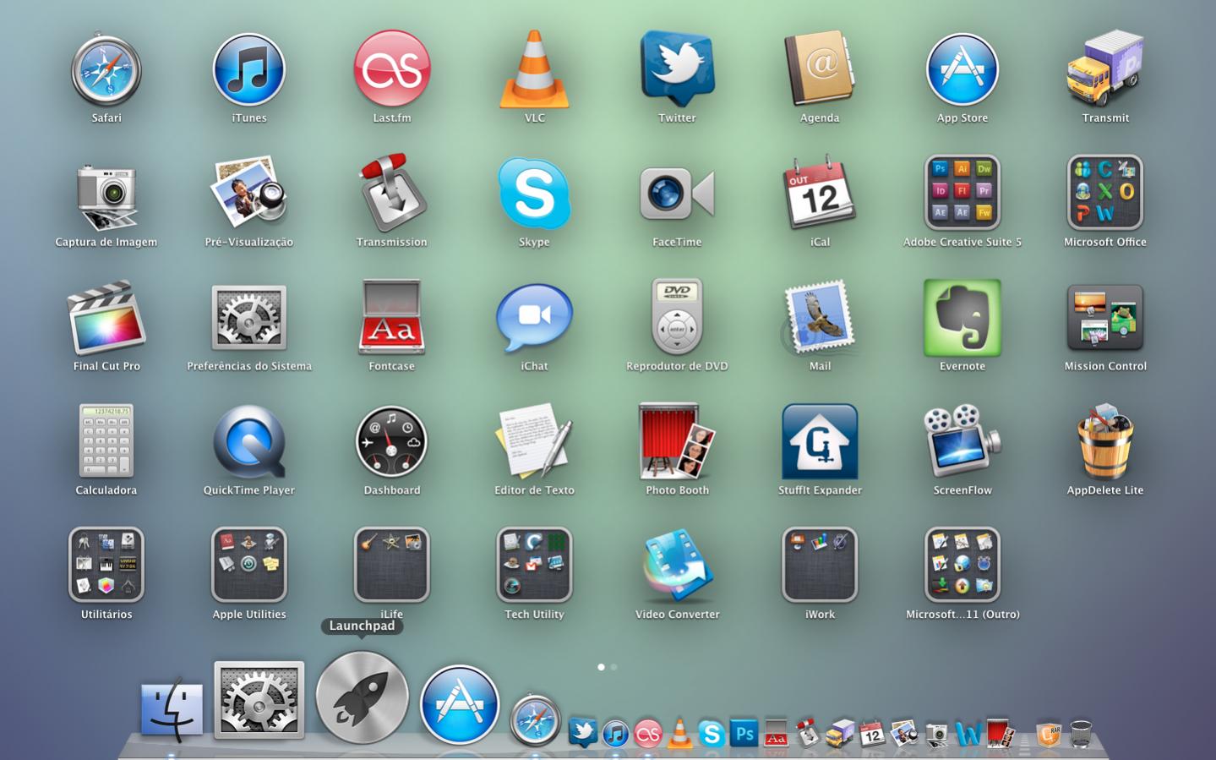
Task: Open the Microsoft...11 (Outro) folder
Action: pyautogui.click(x=962, y=565)
